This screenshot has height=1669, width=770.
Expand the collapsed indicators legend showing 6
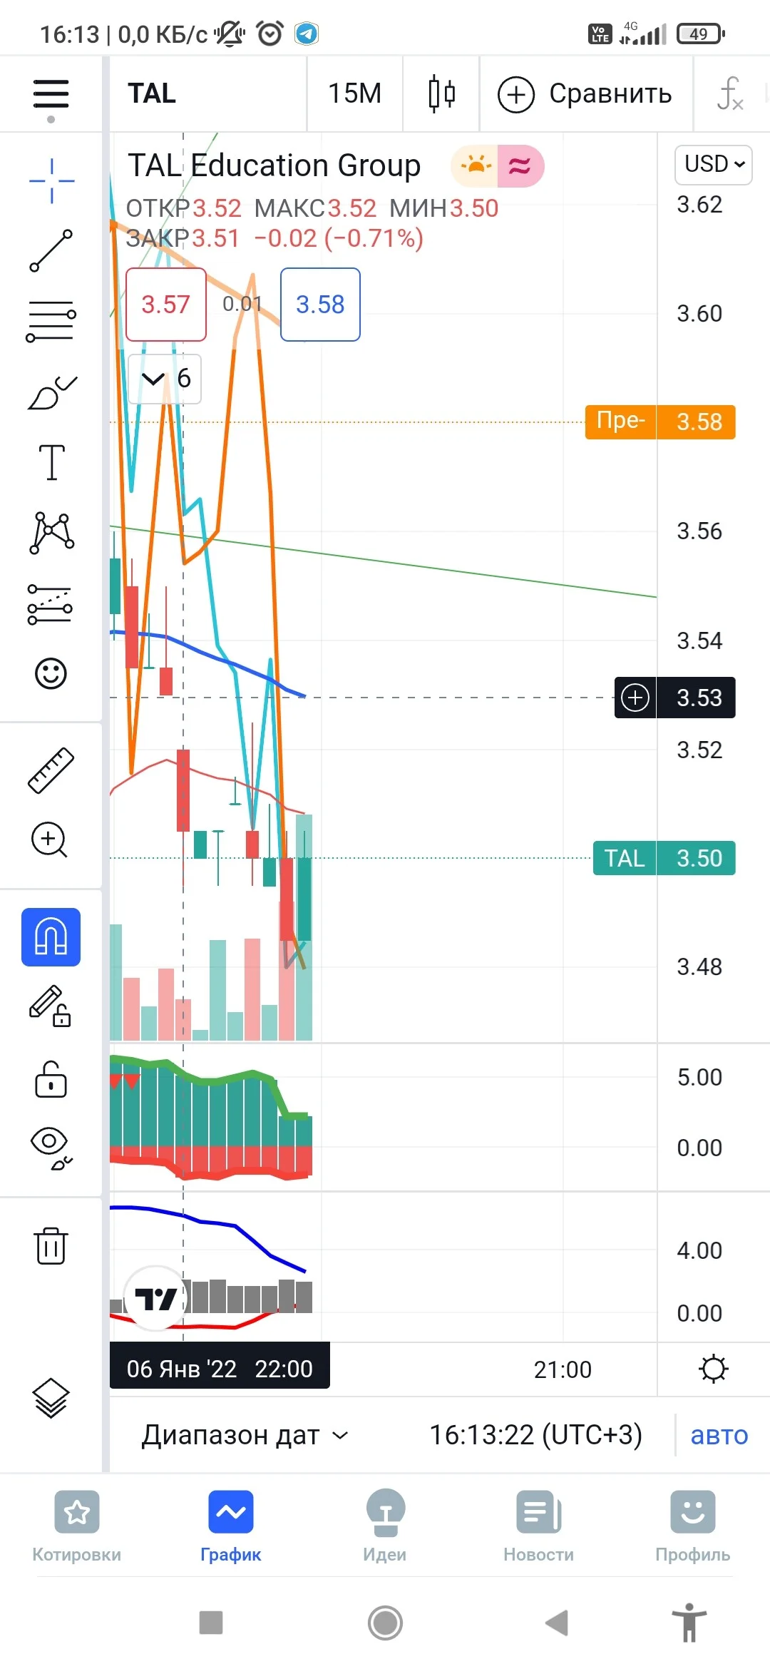coord(165,379)
